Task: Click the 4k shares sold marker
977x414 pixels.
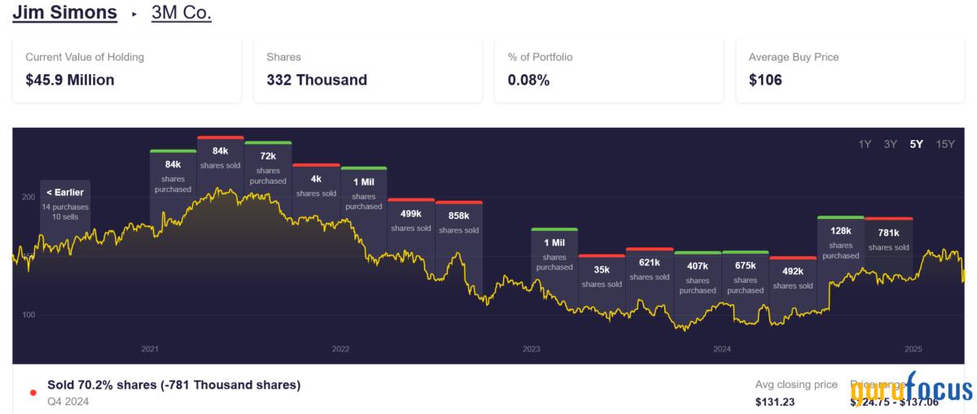Action: tap(316, 183)
